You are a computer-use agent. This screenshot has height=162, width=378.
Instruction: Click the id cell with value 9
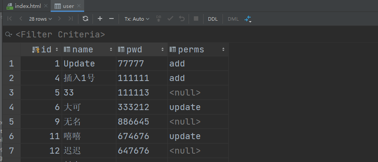(x=41, y=121)
